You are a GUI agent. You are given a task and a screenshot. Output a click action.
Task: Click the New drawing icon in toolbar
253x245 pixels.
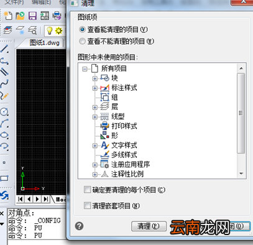click(8, 16)
